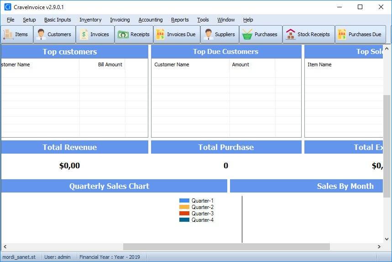Open the Basic Inputs menu
This screenshot has height=262, width=392.
[57, 20]
